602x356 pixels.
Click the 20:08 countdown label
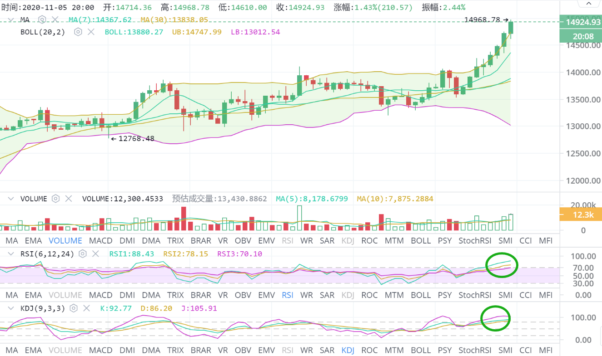pos(581,36)
